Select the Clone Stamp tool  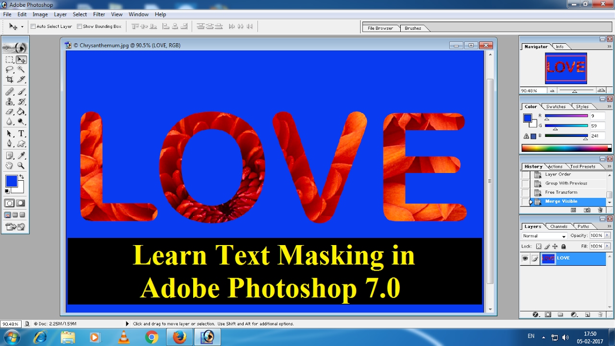(10, 102)
